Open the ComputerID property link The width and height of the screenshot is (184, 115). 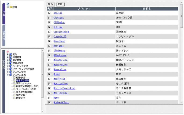coord(60,37)
